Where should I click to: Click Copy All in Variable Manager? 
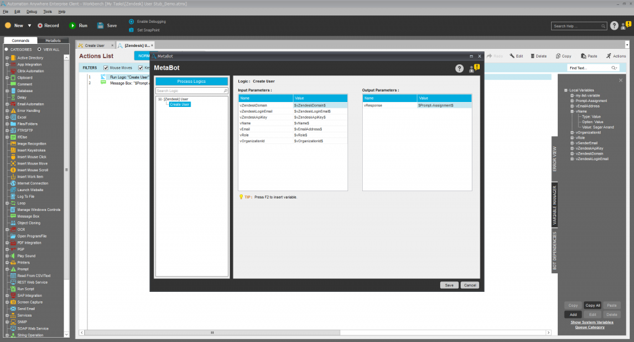[593, 306]
